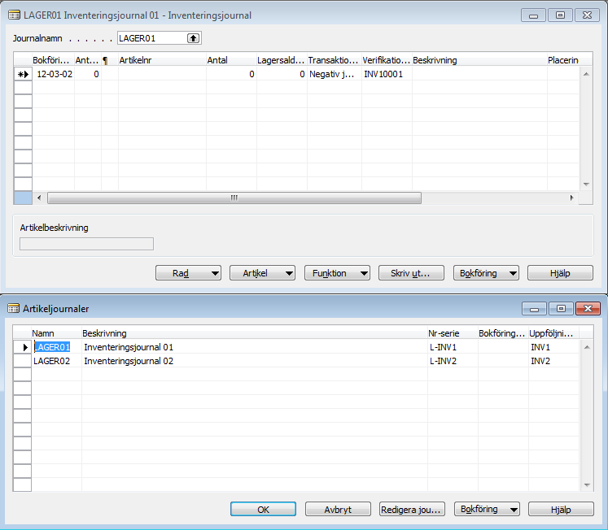Click the row selector of the LAGER01 row
Image resolution: width=608 pixels, height=530 pixels.
(23, 347)
